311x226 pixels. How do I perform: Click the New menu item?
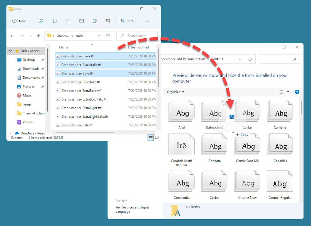click(x=21, y=21)
